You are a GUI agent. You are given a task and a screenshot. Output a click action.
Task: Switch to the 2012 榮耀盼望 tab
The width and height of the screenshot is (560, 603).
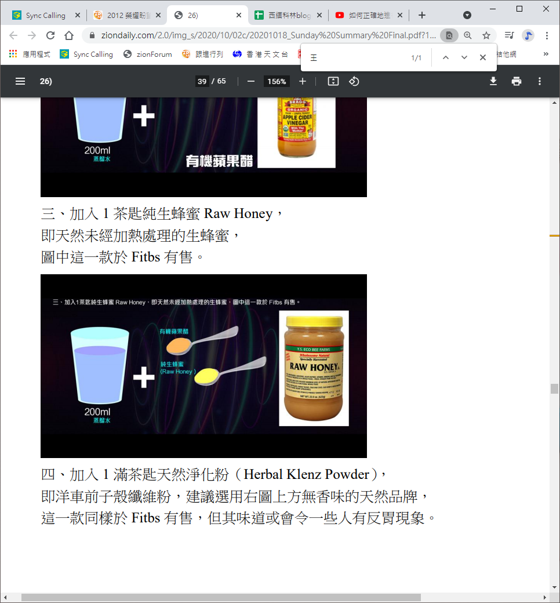coord(128,15)
